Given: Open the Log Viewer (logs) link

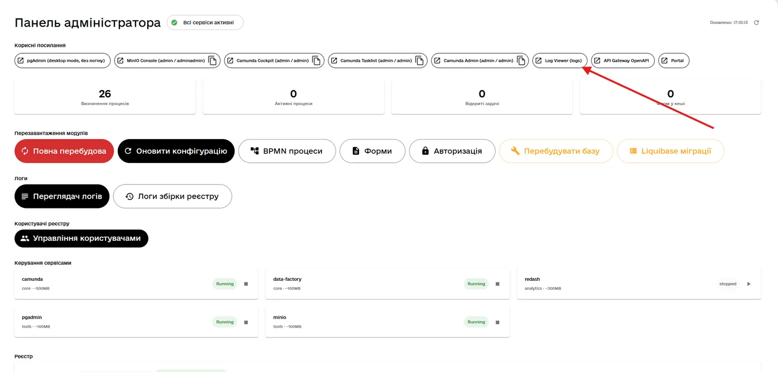Looking at the screenshot, I should pos(560,61).
